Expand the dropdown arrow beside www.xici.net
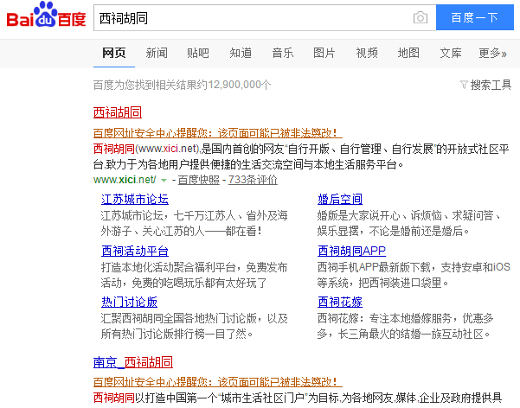Screen dimensions: 520x408 point(163,180)
